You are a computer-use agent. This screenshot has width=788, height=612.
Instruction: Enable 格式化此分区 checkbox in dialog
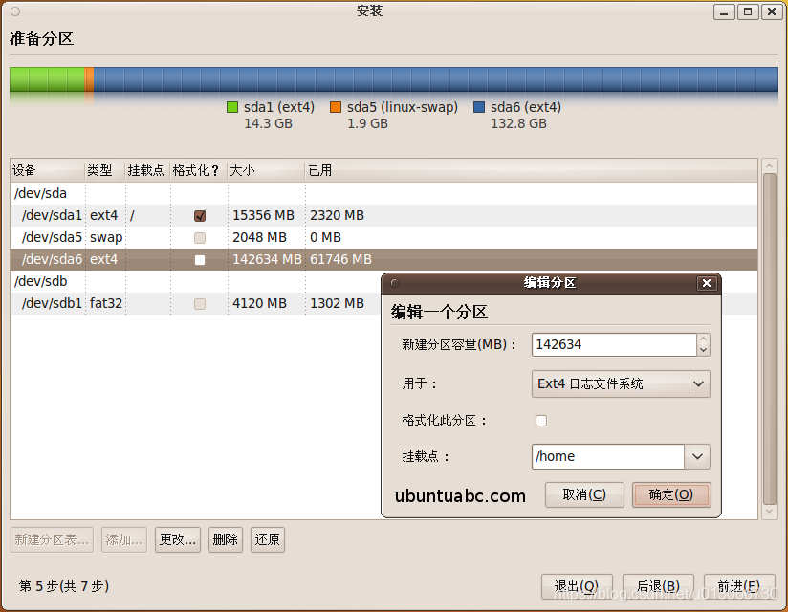(540, 421)
